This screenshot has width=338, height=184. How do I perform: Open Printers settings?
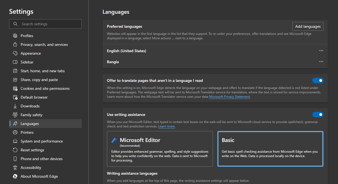45,132
